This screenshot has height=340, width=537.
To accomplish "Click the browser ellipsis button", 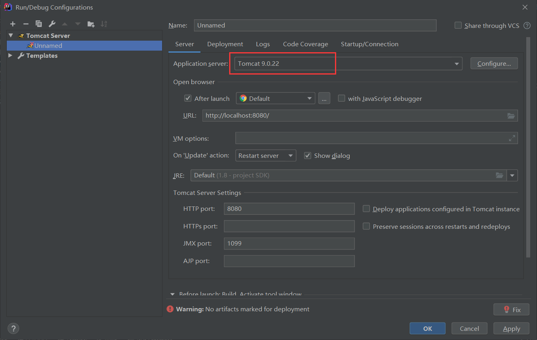I will (324, 98).
